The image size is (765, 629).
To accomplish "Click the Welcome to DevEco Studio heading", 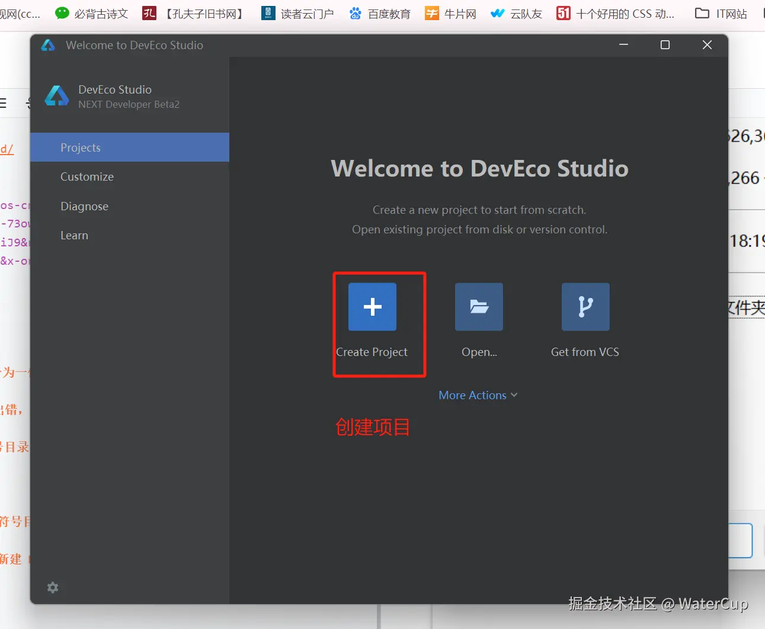I will click(479, 169).
